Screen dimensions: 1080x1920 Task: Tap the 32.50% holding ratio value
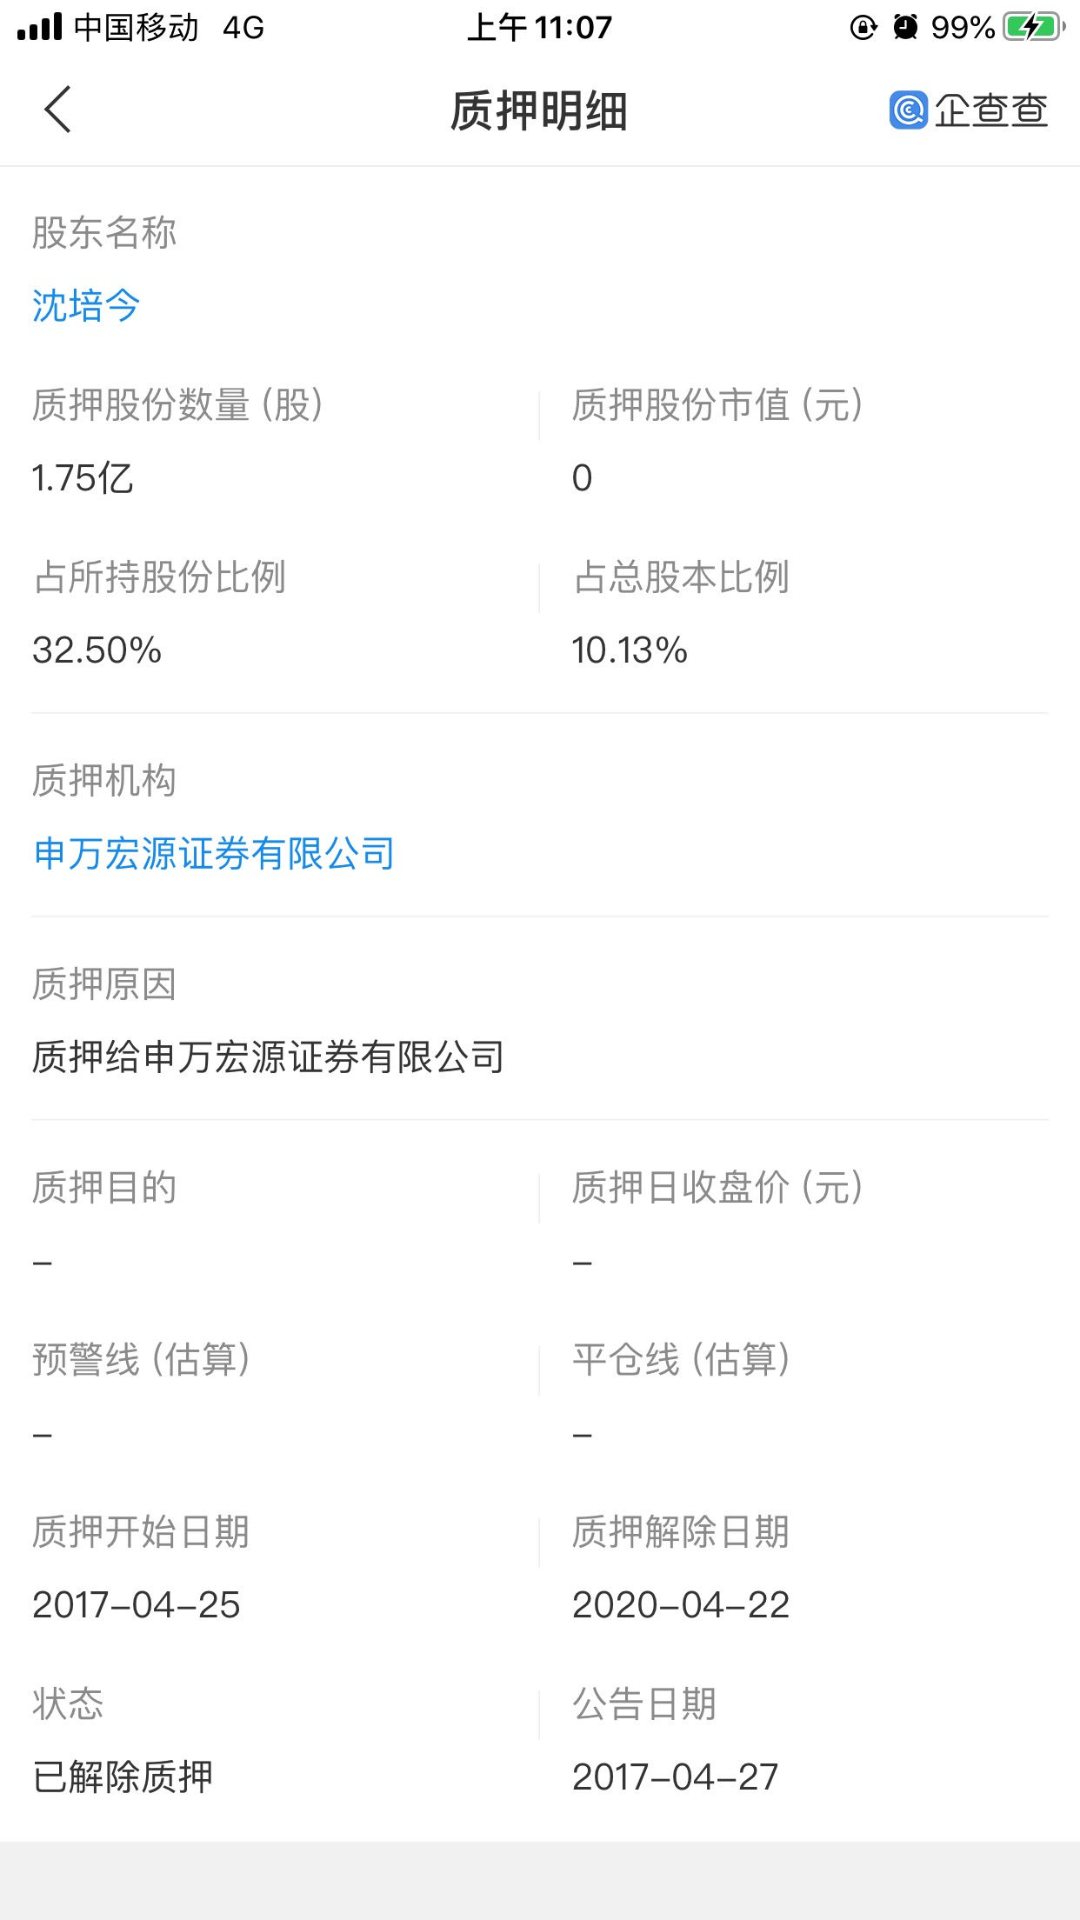click(97, 650)
